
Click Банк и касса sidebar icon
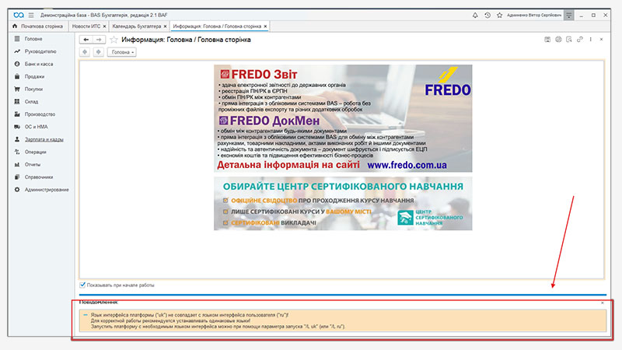pyautogui.click(x=17, y=64)
